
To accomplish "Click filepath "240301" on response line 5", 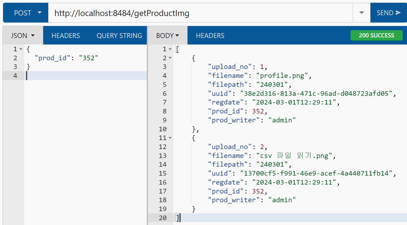I will point(272,85).
